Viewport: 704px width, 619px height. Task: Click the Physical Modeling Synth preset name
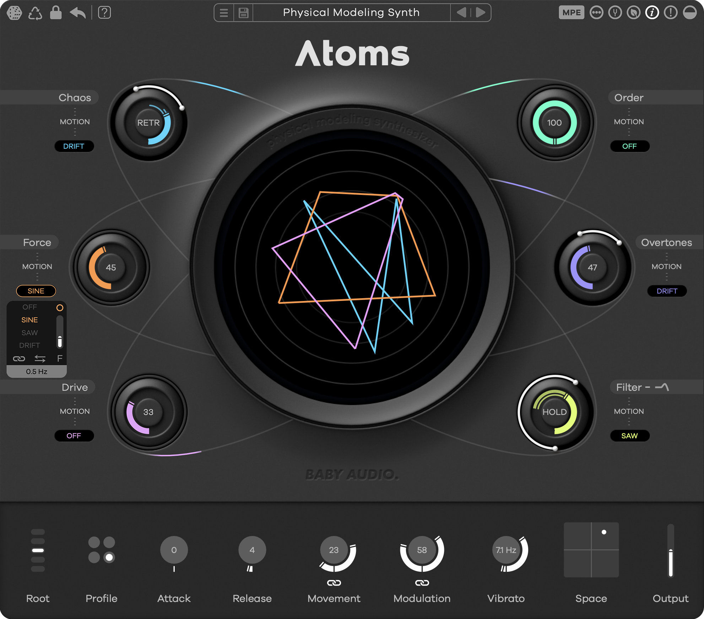click(x=351, y=13)
